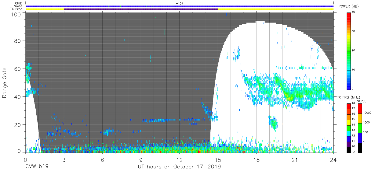Click the power scale value '40'

(354, 12)
